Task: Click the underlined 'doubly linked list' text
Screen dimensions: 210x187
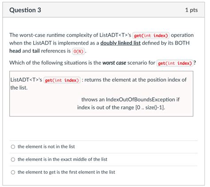Action: coord(121,43)
